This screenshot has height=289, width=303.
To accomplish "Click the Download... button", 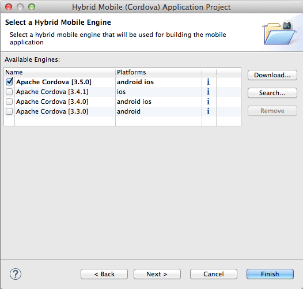I will pyautogui.click(x=272, y=75).
